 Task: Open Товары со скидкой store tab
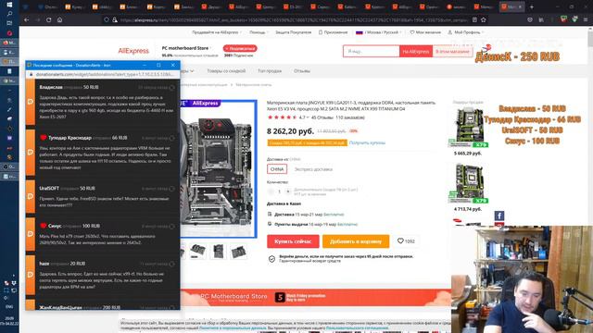point(226,71)
